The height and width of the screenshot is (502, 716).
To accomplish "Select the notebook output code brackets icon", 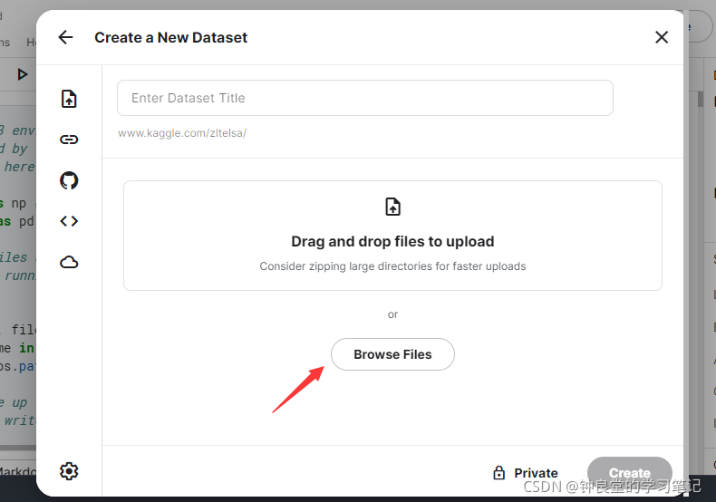I will pos(69,221).
